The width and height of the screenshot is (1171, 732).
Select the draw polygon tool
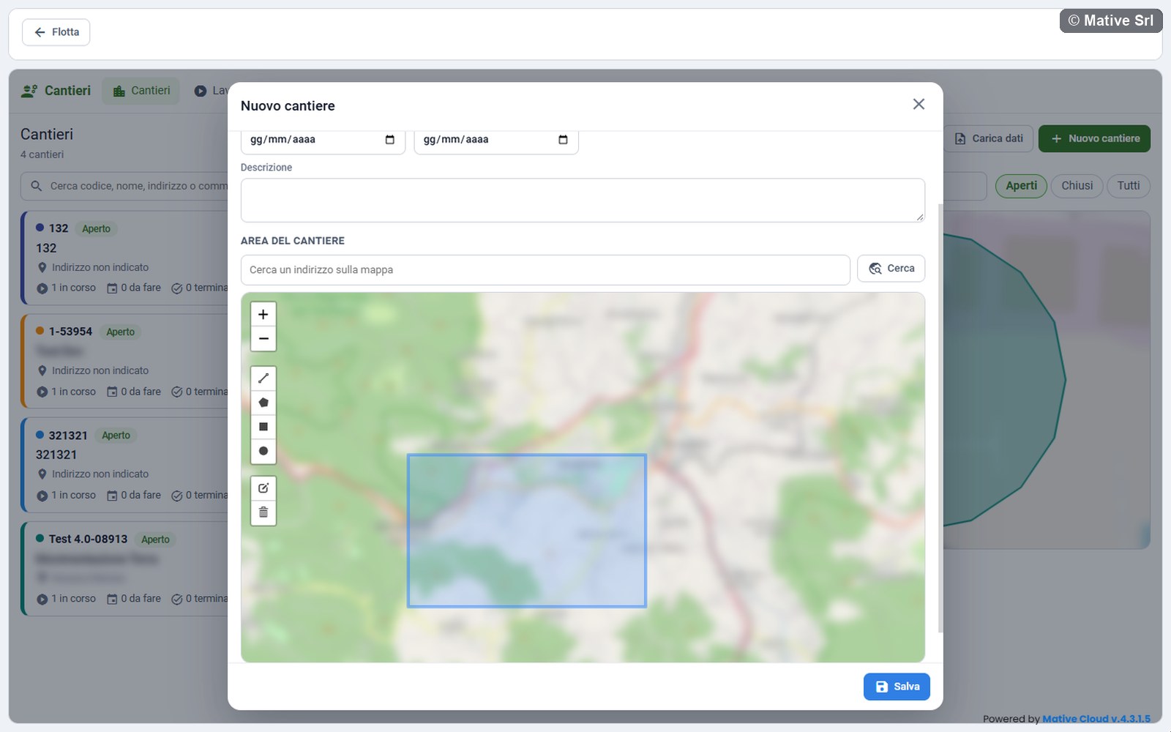click(263, 403)
